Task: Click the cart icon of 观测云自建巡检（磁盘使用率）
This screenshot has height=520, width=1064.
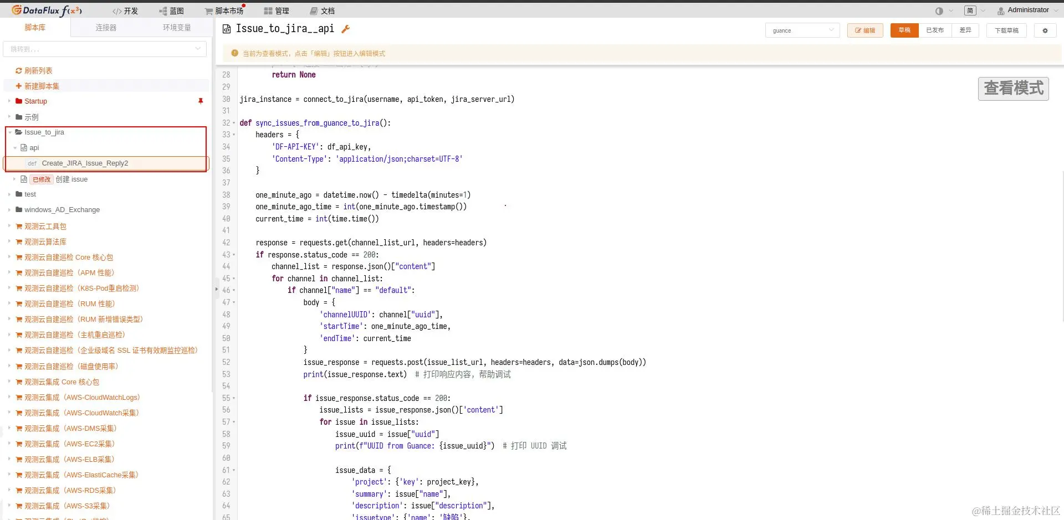Action: tap(19, 367)
